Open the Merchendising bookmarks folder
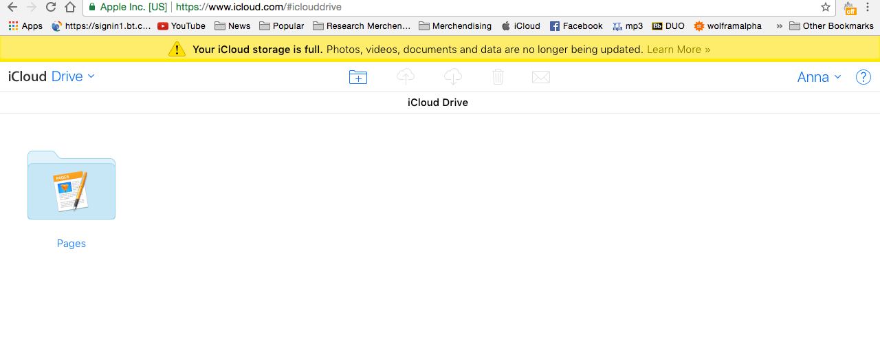 [x=455, y=26]
